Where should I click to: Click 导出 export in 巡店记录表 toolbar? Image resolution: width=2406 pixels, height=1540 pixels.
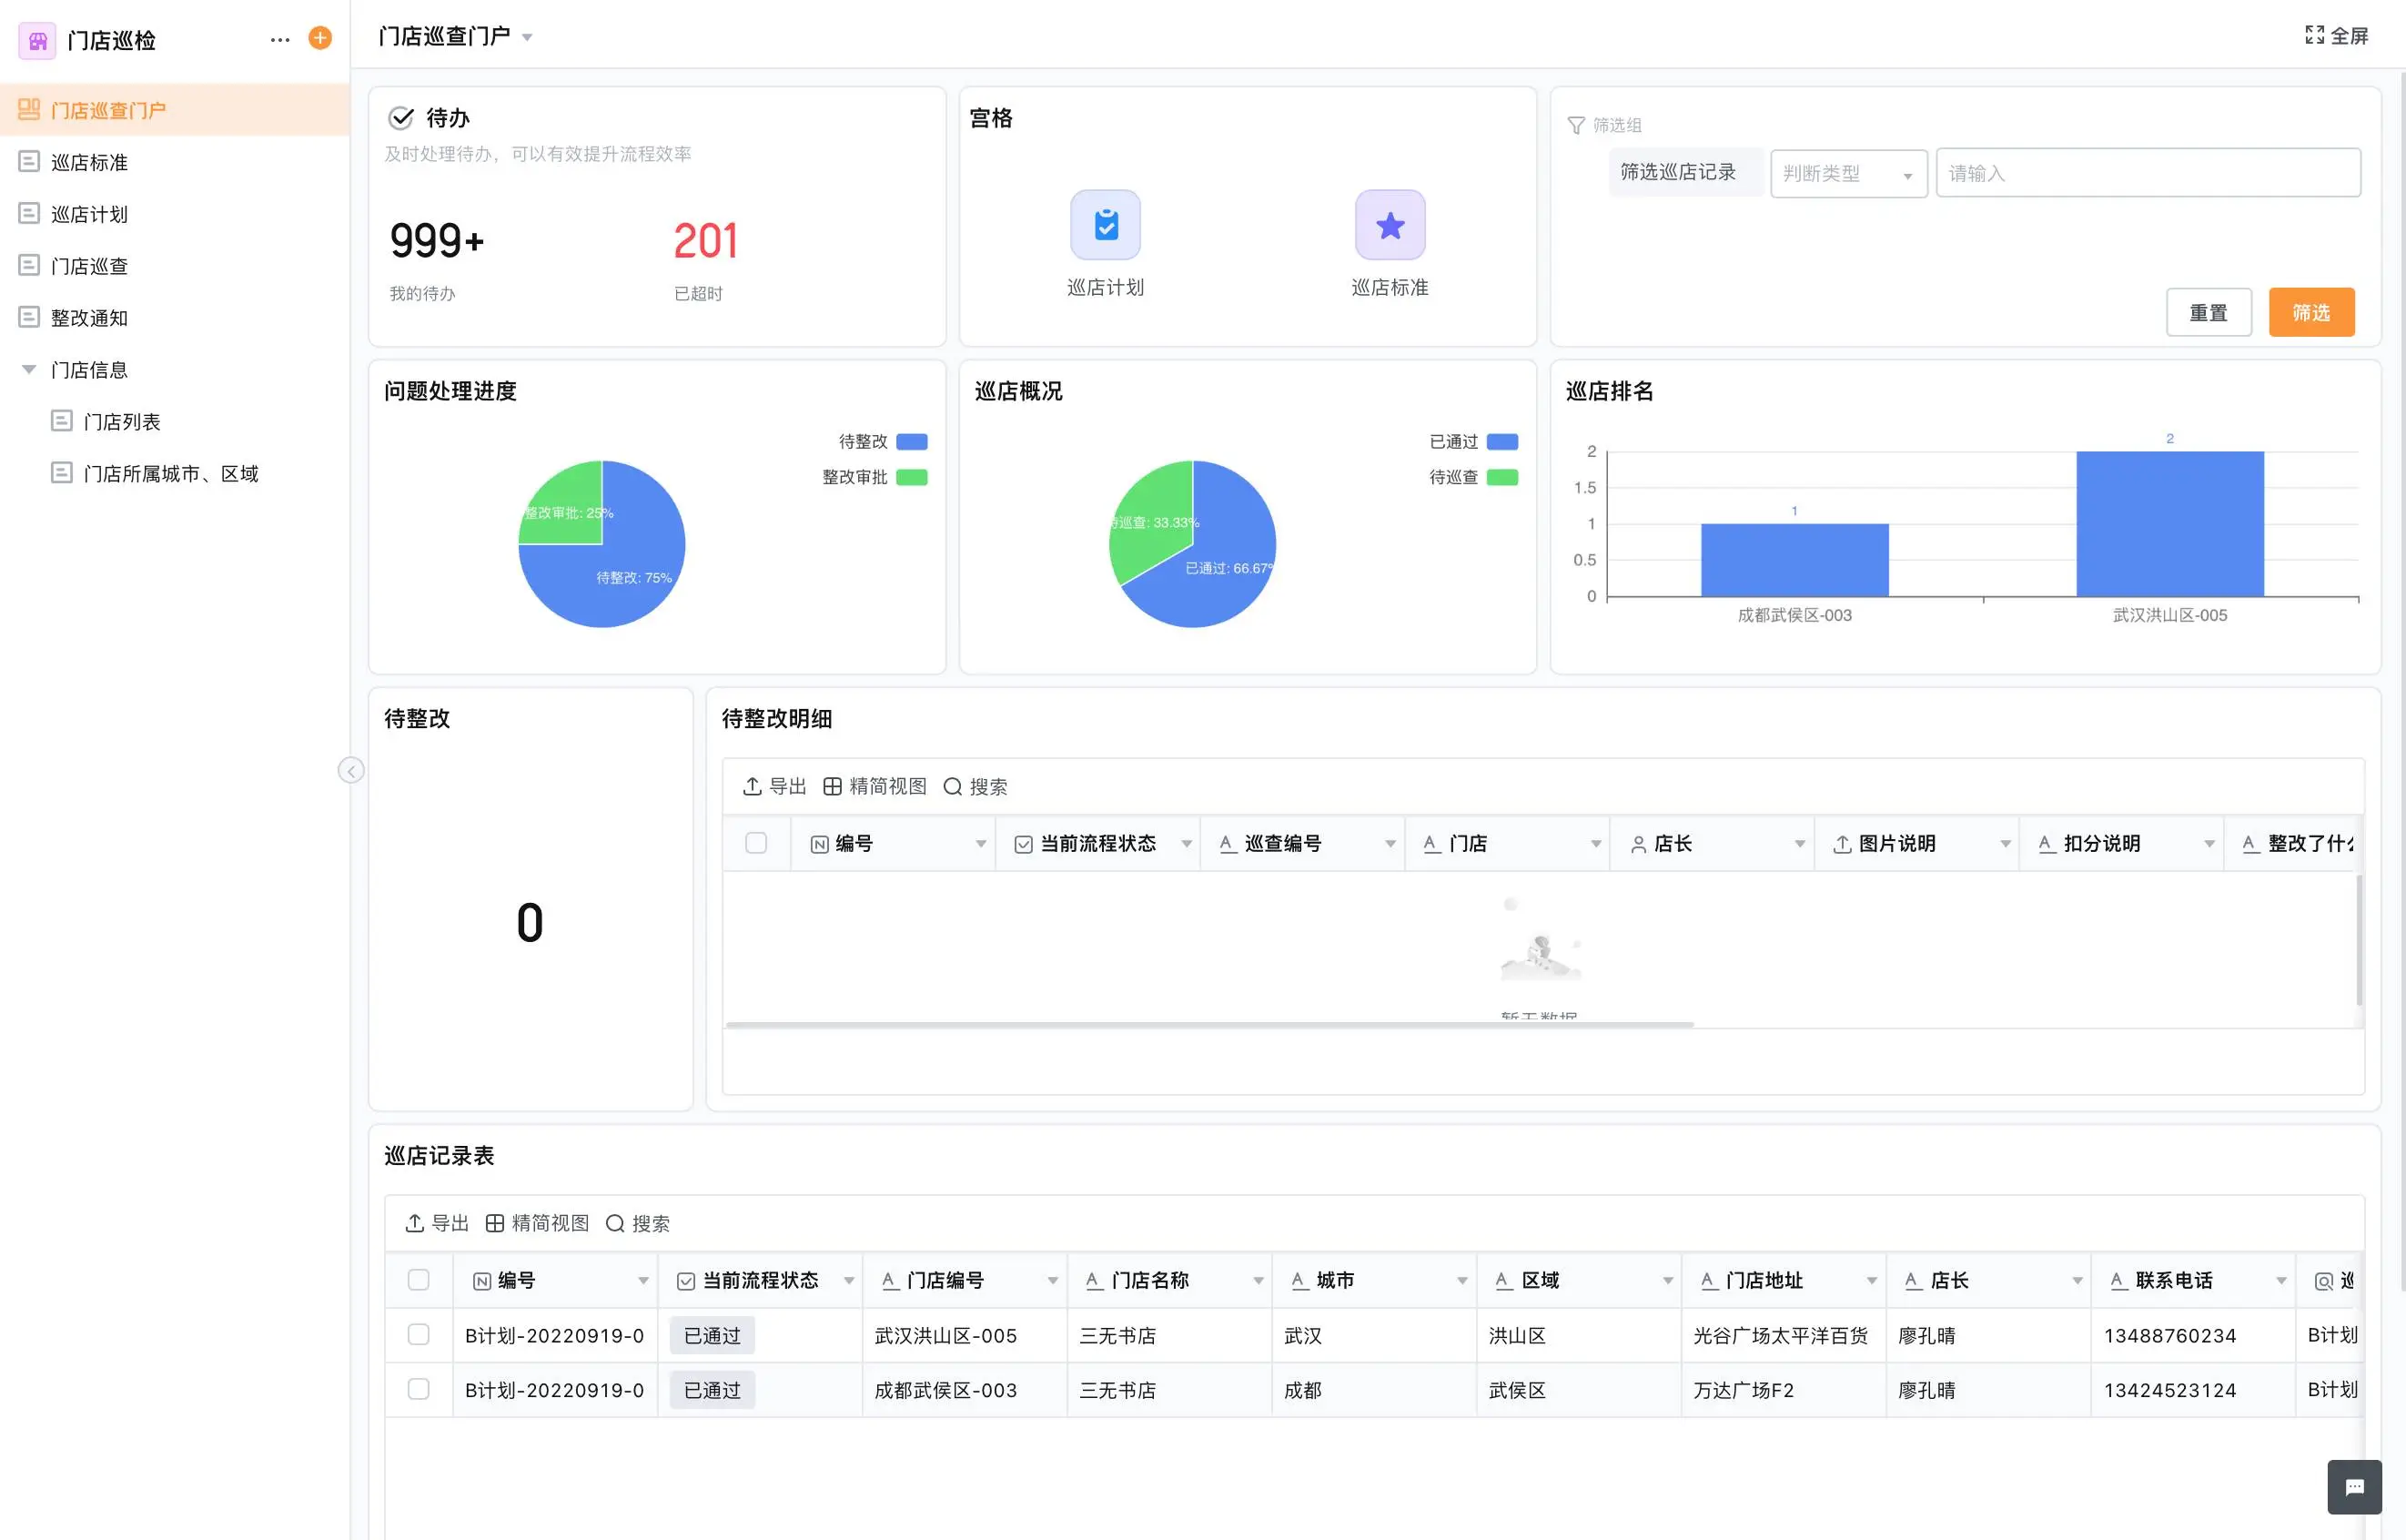pos(436,1223)
